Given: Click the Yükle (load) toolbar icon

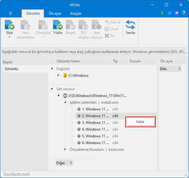Looking at the screenshot, I should pyautogui.click(x=58, y=25).
